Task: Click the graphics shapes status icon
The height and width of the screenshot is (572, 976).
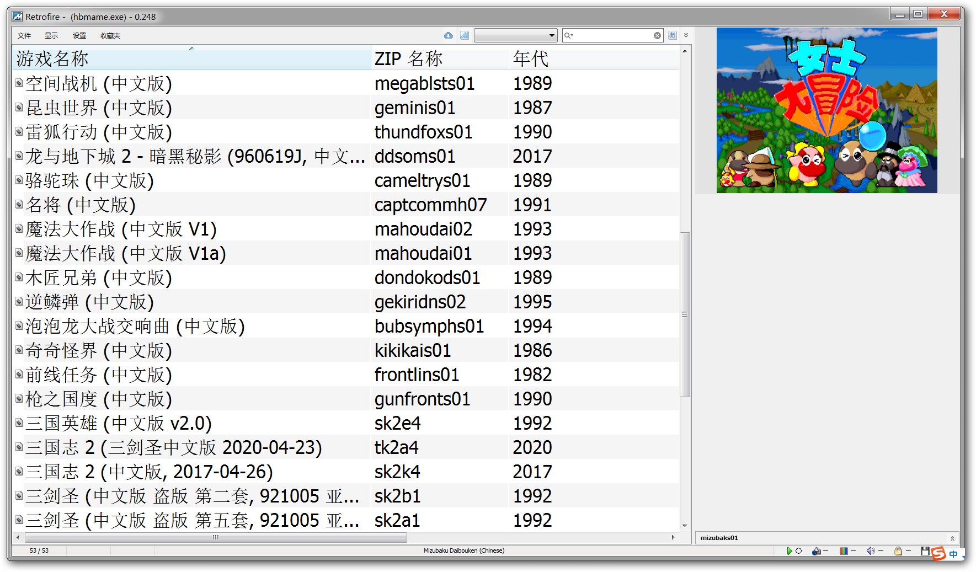Action: [817, 550]
